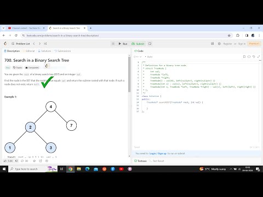Go to the previous problem arrow
The width and height of the screenshot is (263, 197).
[34, 44]
